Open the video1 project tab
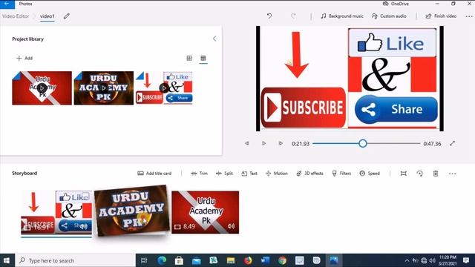The height and width of the screenshot is (267, 475). tap(47, 16)
